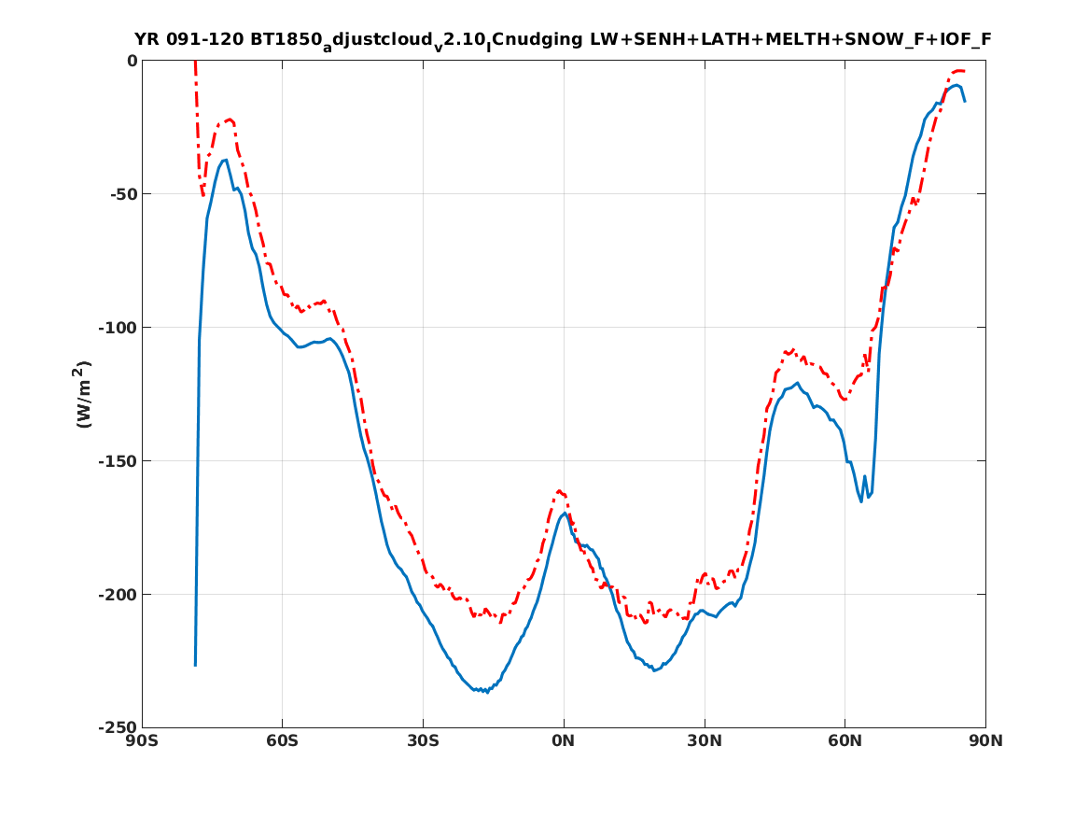Click the -150 y-axis tick label

119,461
